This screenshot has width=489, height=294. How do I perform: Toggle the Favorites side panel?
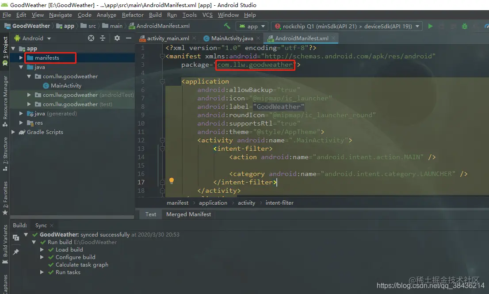pyautogui.click(x=5, y=199)
